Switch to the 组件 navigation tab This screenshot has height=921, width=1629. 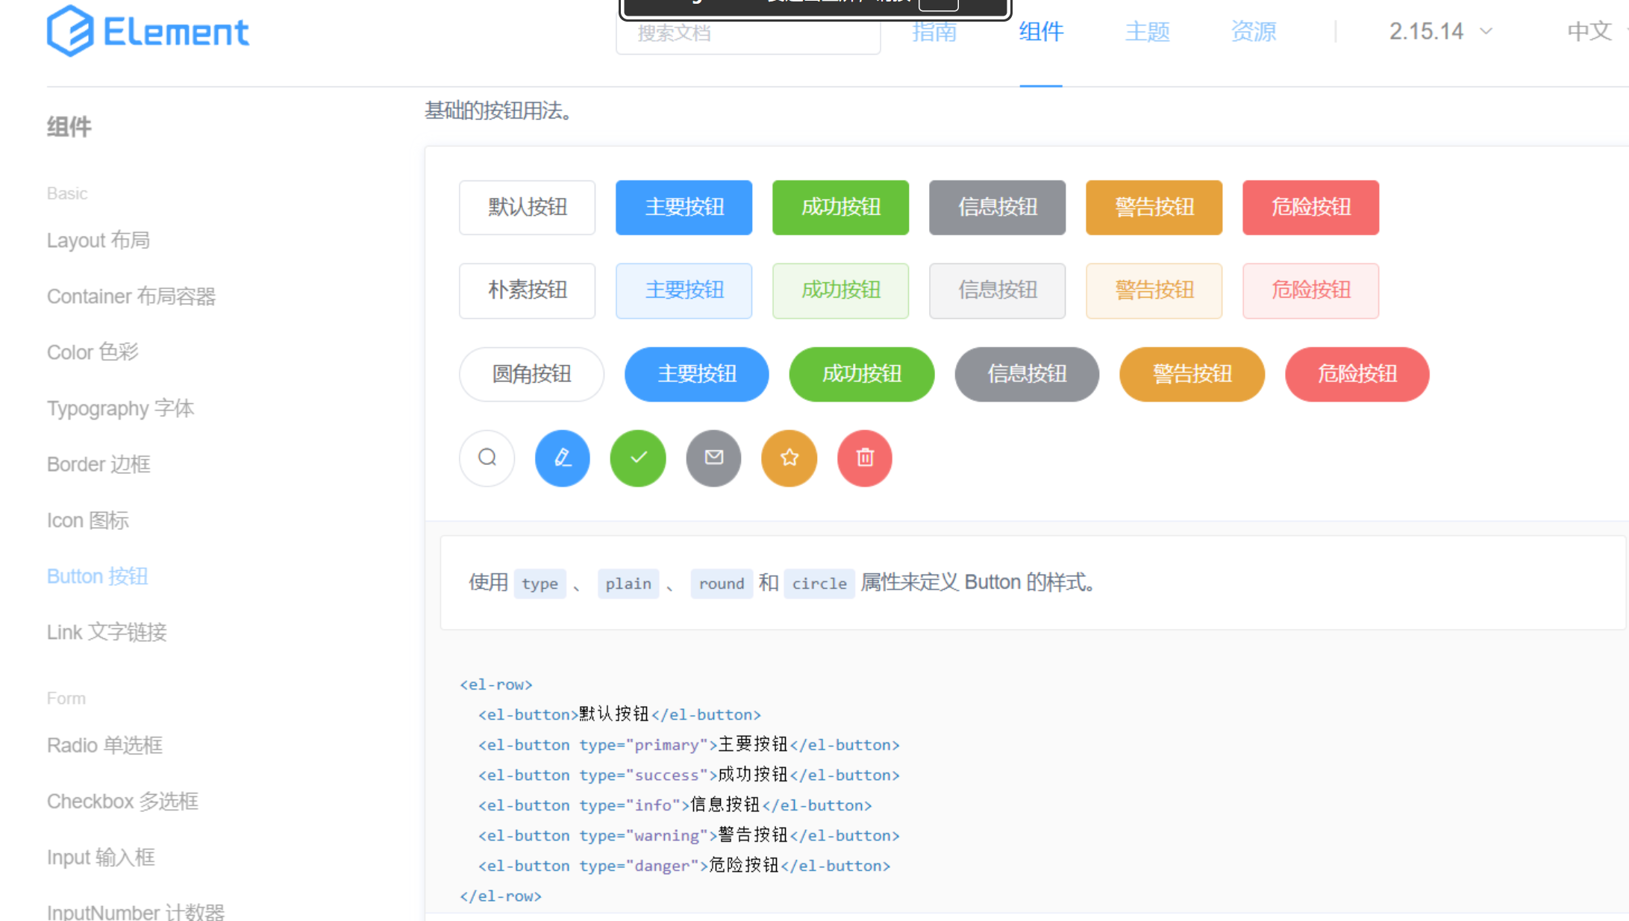(x=1040, y=31)
